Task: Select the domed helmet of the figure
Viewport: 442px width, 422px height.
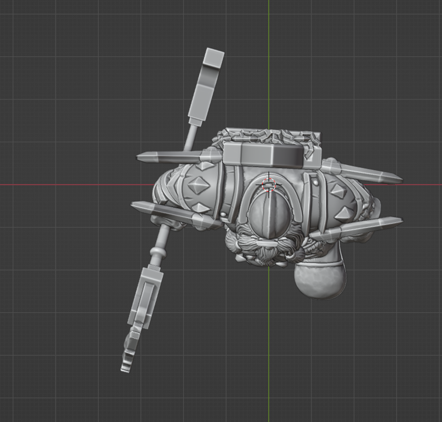Action: (x=269, y=217)
